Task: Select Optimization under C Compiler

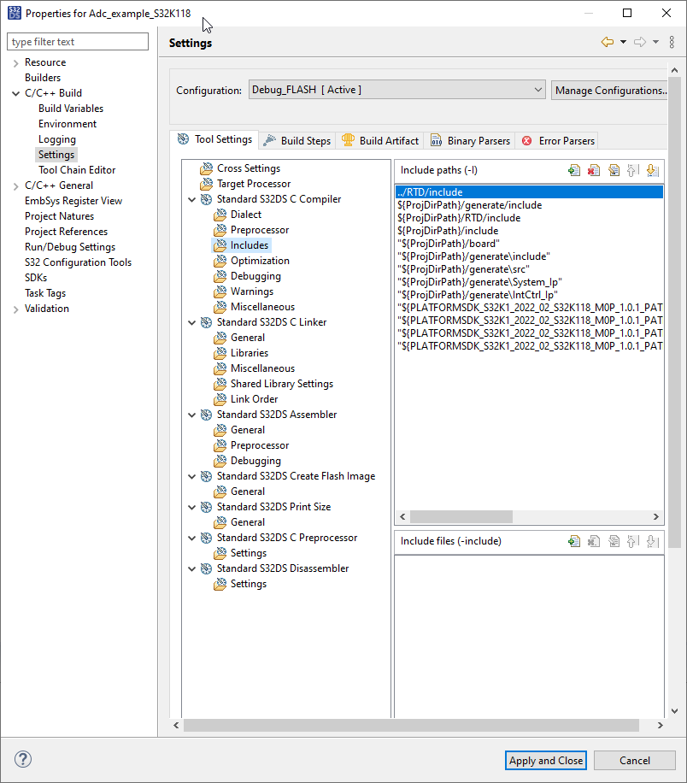Action: click(x=260, y=261)
